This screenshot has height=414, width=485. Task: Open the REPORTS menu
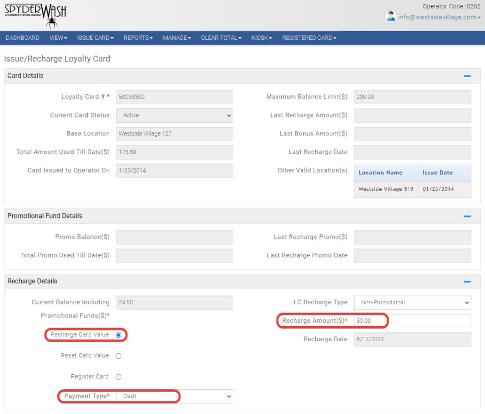tap(138, 38)
